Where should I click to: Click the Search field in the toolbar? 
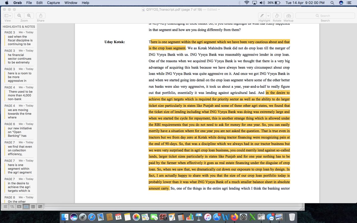click(325, 16)
